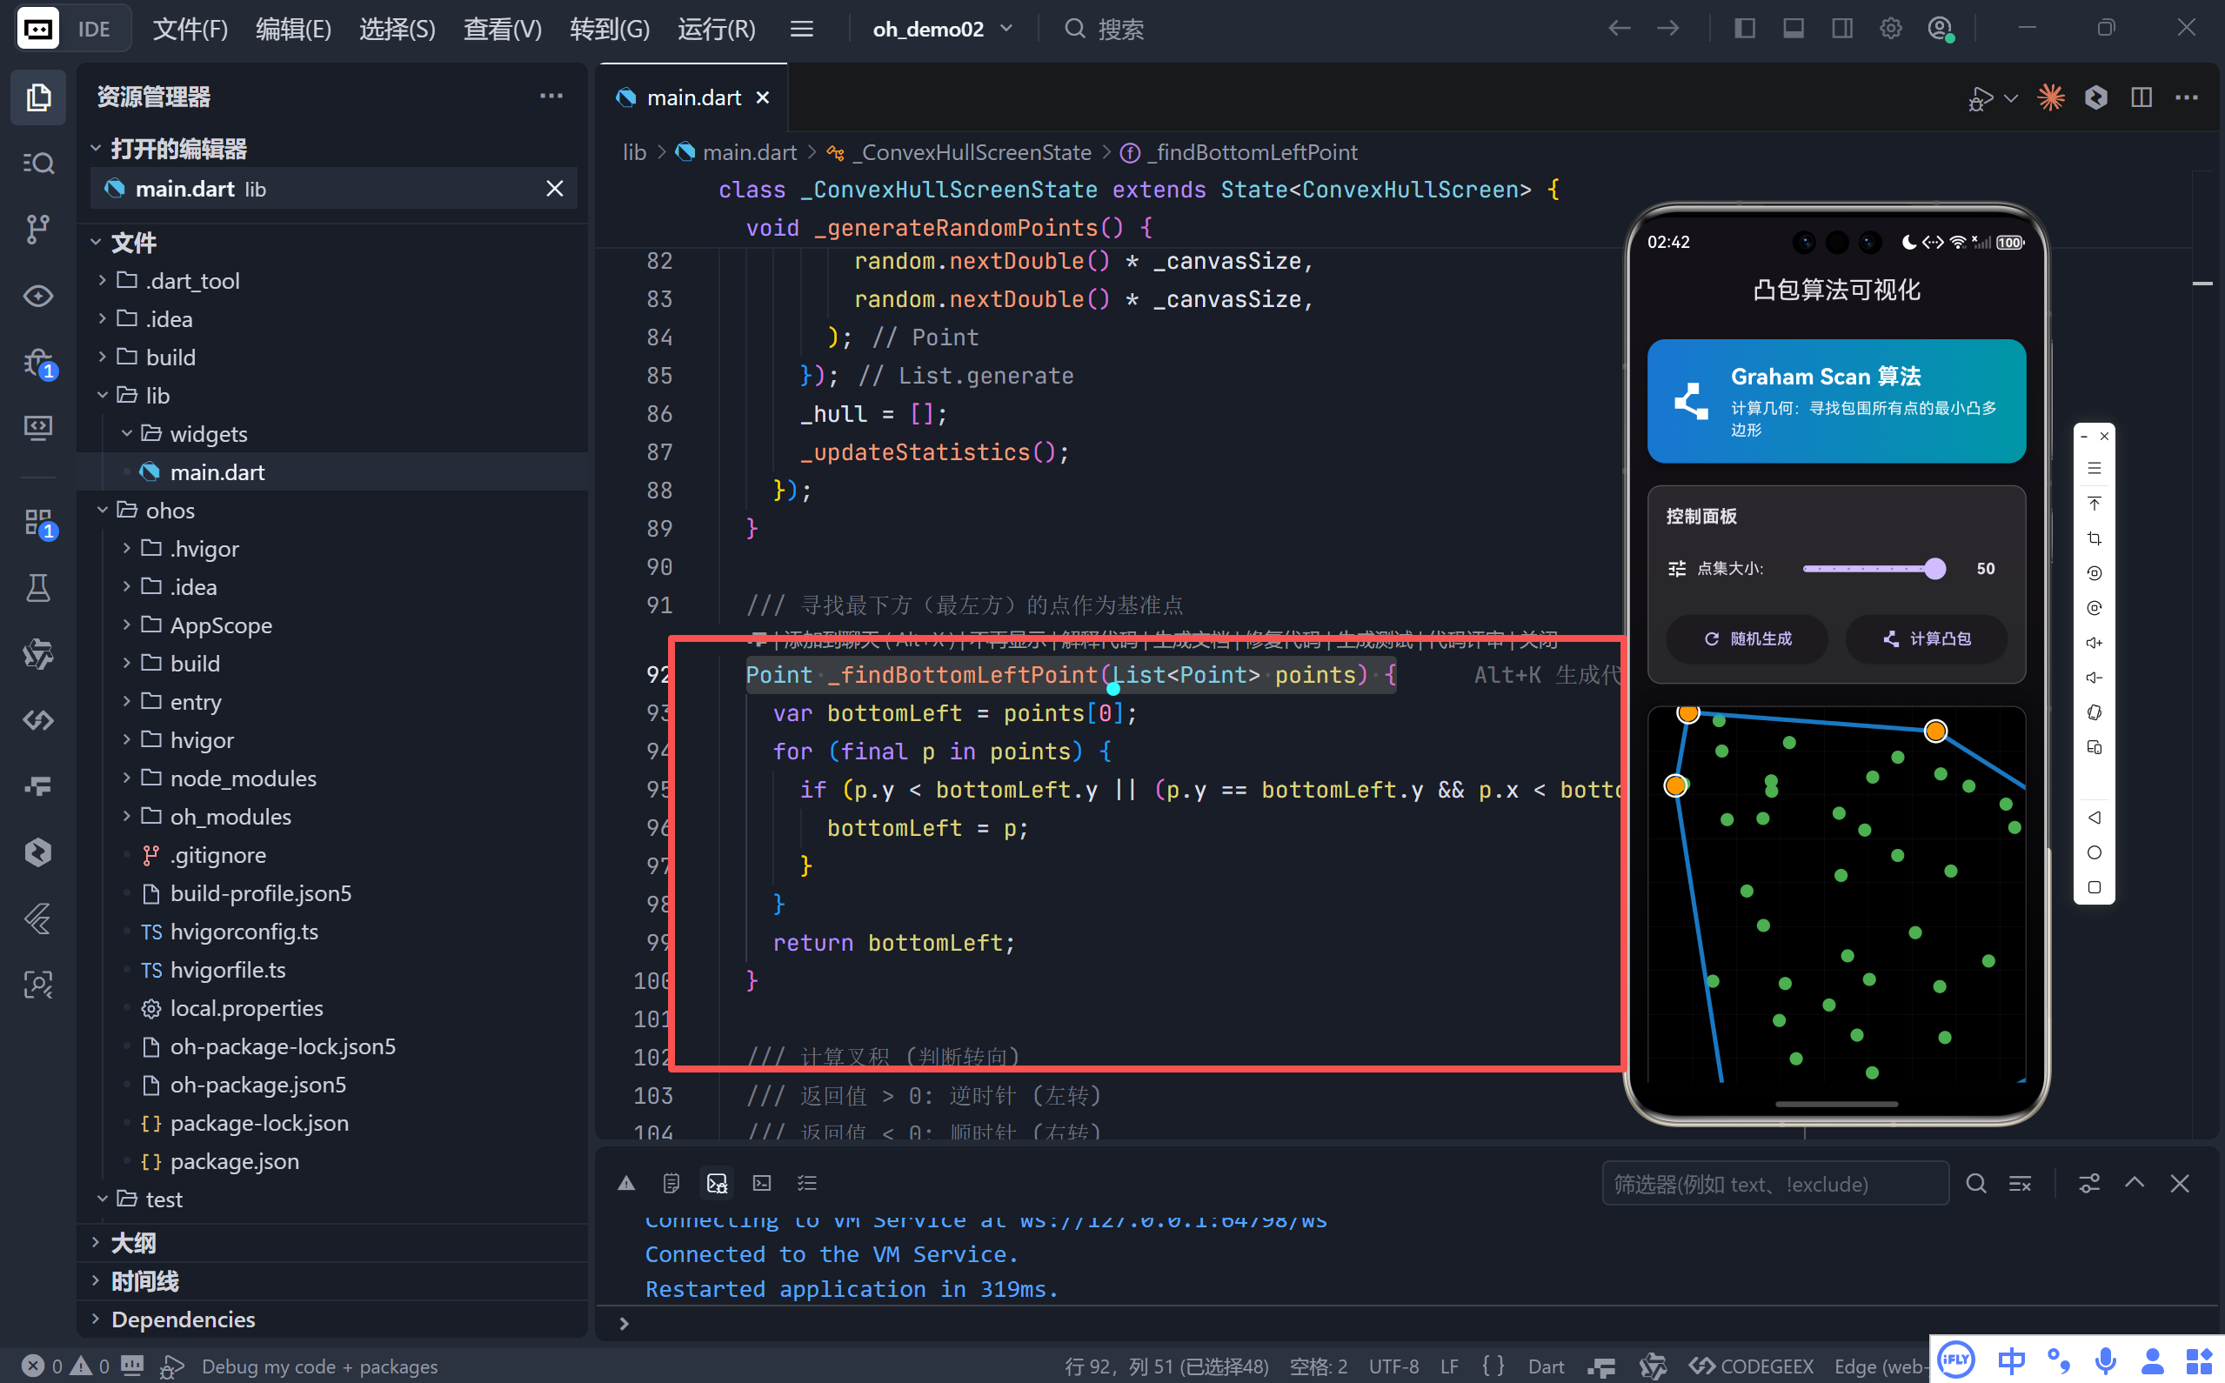Open Run and Debug sidebar icon
Image resolution: width=2225 pixels, height=1383 pixels.
(x=37, y=363)
